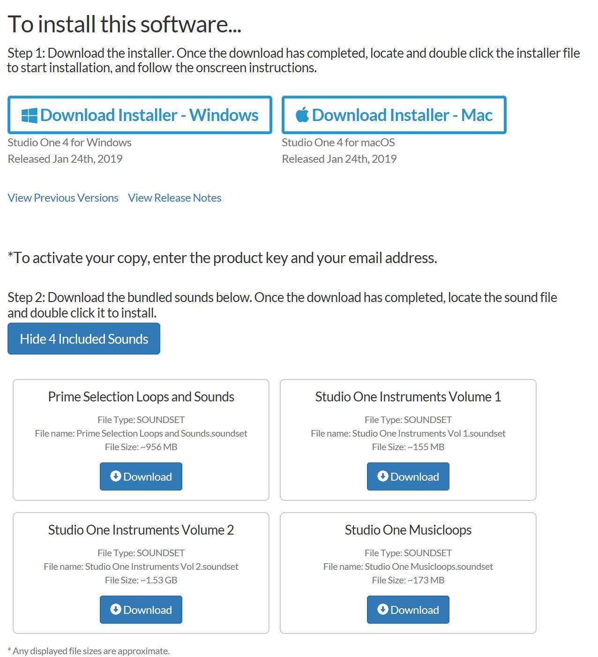Click the Studio One 4 for macOS caption
The width and height of the screenshot is (598, 657).
pyautogui.click(x=338, y=143)
